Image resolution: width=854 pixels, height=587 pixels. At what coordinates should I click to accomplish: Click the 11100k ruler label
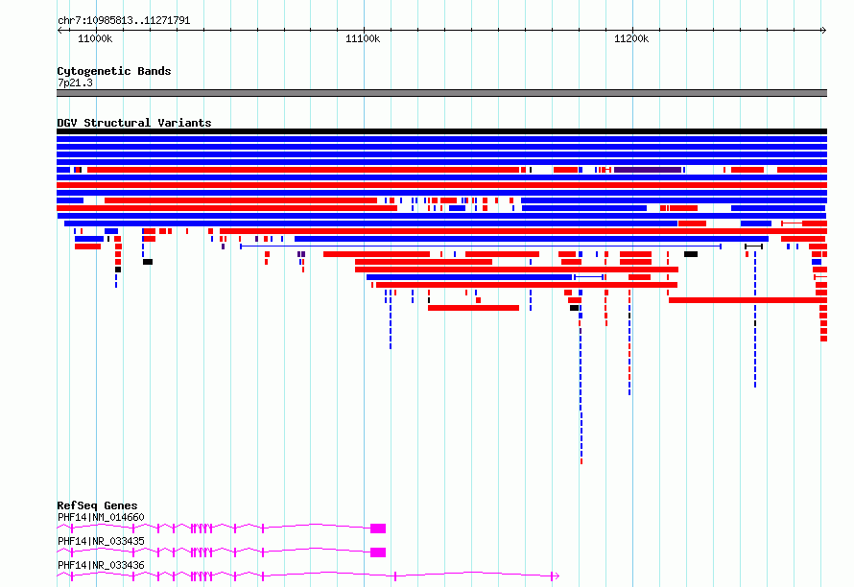(364, 39)
